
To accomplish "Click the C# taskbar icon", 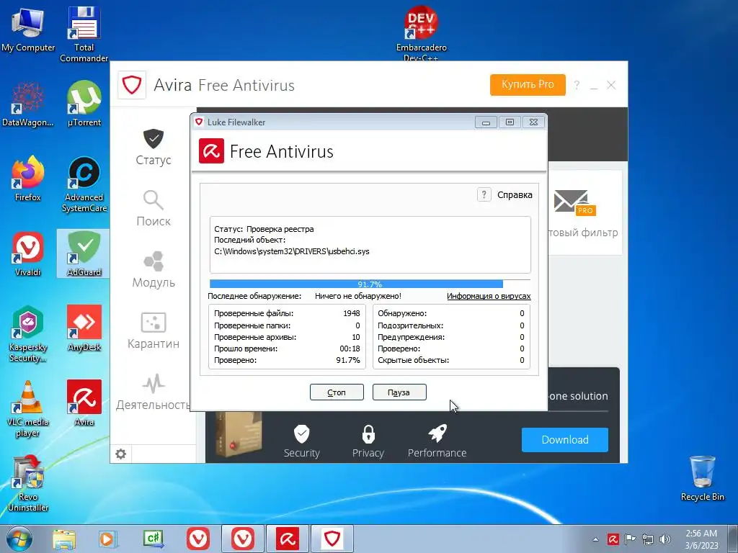I will point(153,539).
